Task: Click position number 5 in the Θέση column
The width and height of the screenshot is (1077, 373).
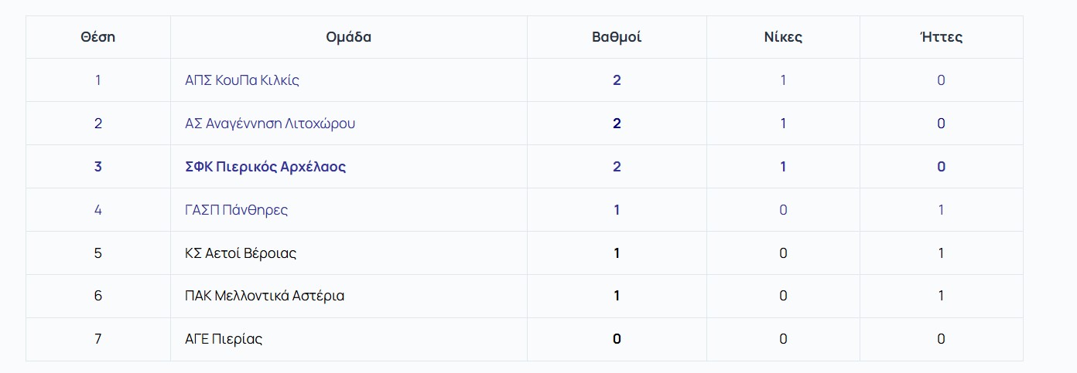Action: tap(97, 253)
